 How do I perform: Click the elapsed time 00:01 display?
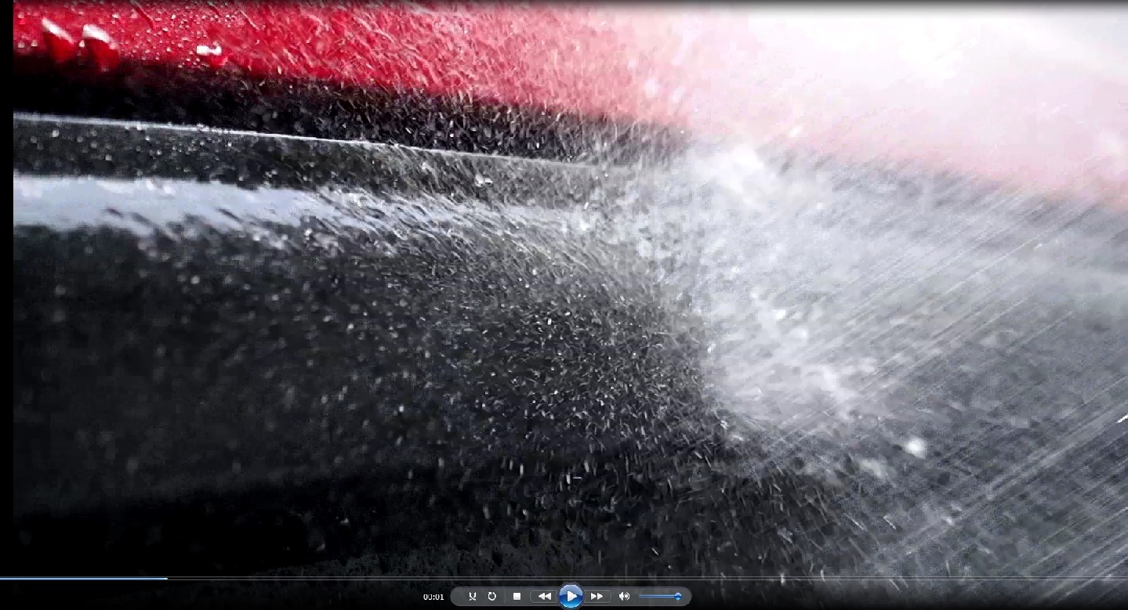433,597
